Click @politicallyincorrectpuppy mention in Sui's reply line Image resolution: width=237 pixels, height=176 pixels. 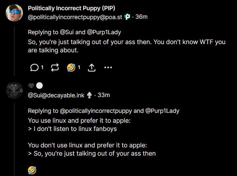click(x=96, y=111)
